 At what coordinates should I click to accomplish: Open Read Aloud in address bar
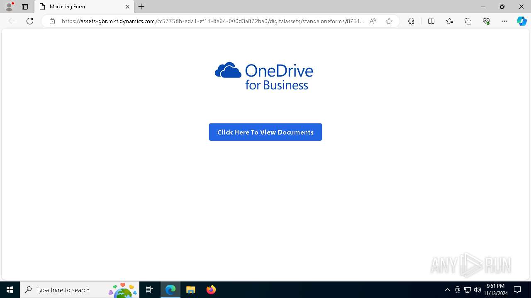[x=373, y=21]
